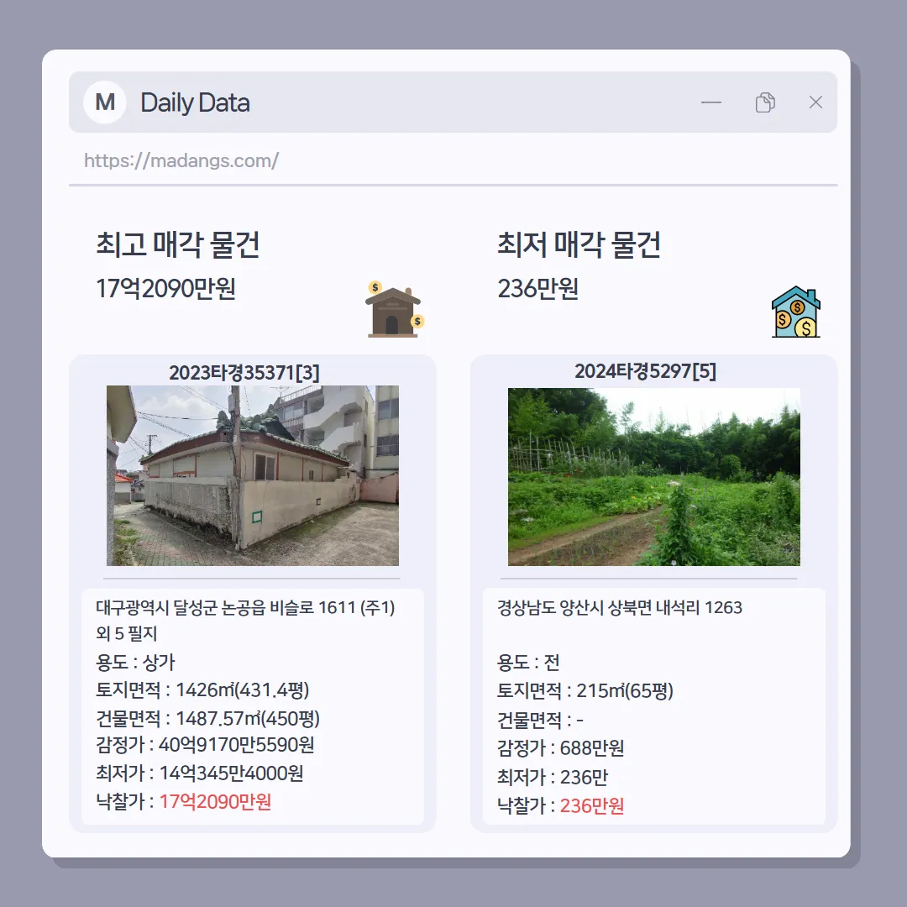Click the brown house with coins icon
Viewport: 907px width, 907px height.
coord(395,309)
